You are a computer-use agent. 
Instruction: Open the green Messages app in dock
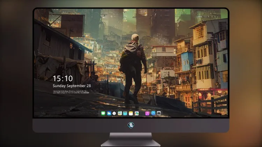tap(103, 113)
